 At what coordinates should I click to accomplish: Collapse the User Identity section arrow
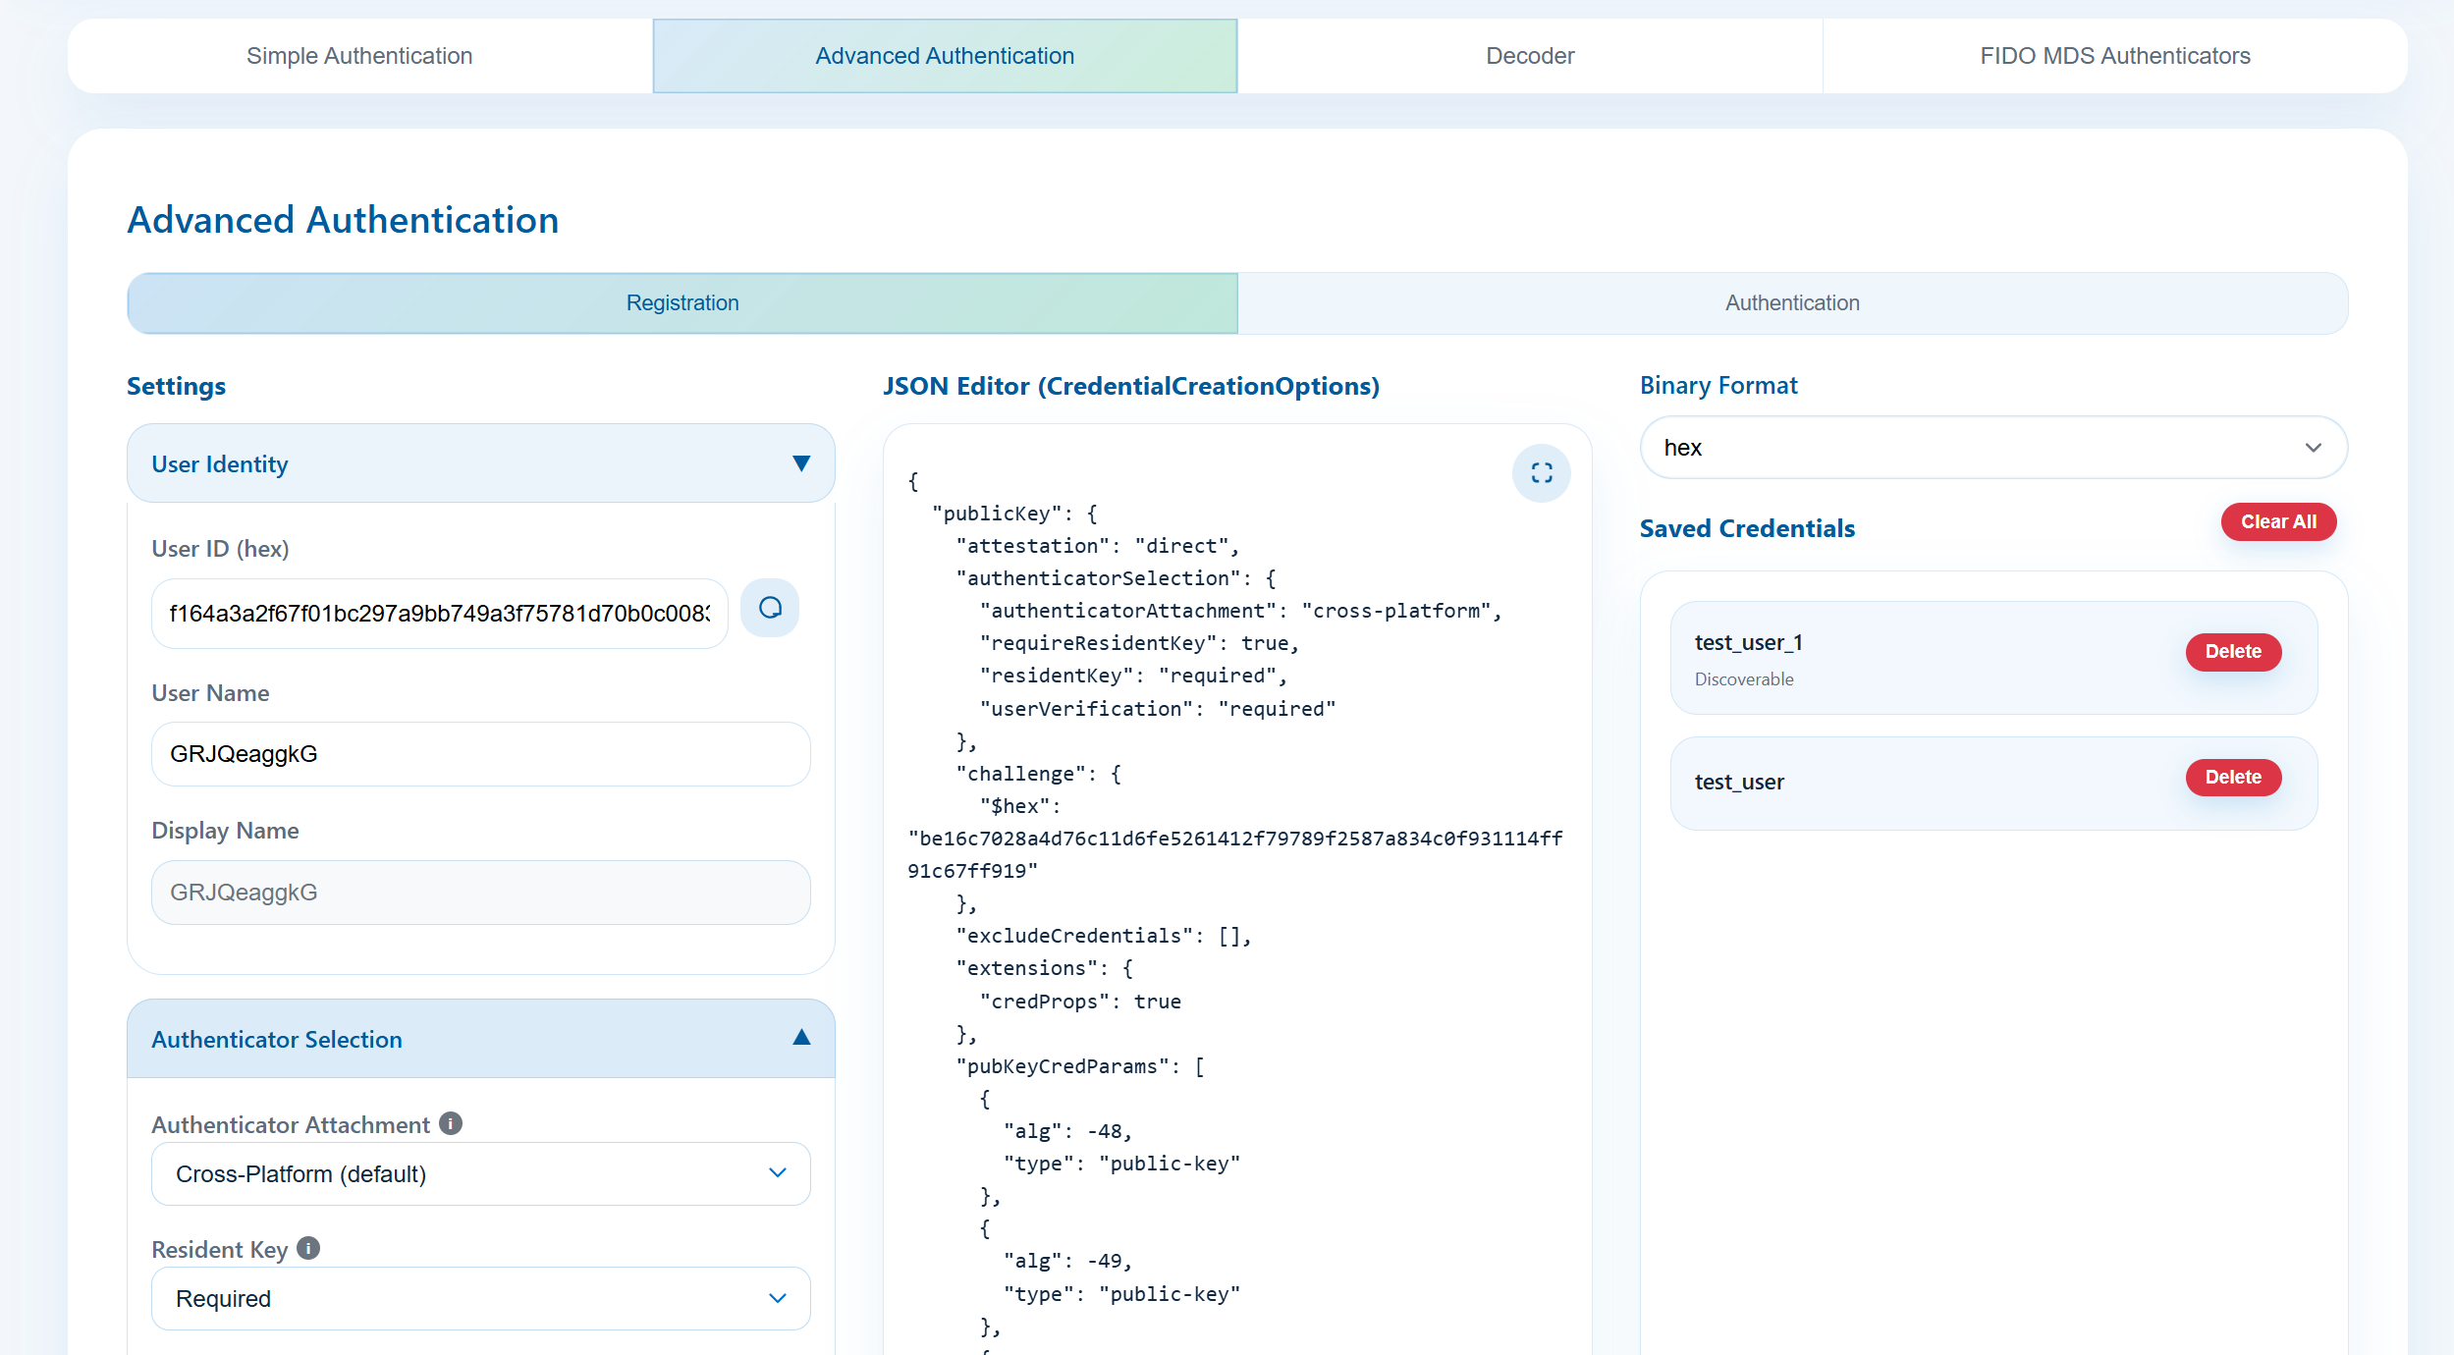coord(801,463)
